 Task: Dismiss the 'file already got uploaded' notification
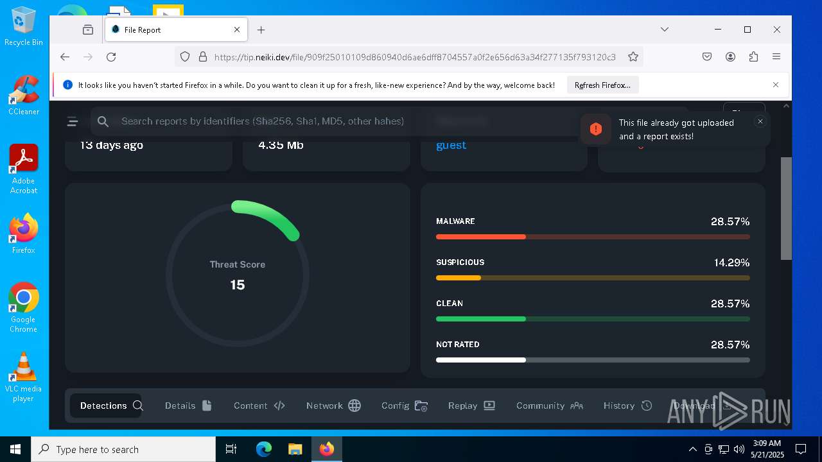tap(760, 121)
